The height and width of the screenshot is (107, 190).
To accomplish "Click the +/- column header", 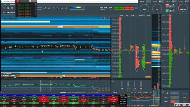I will [x=127, y=15].
